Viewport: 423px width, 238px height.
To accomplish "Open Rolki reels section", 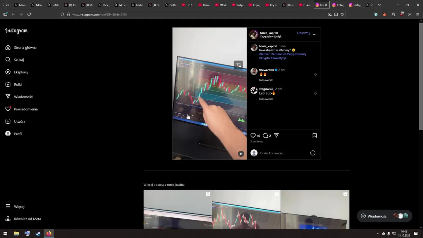I will click(14, 85).
